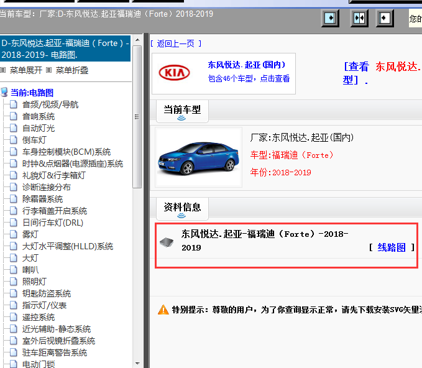Click the document icon beside 除霜器系统
Image resolution: width=422 pixels, height=368 pixels.
[14, 199]
